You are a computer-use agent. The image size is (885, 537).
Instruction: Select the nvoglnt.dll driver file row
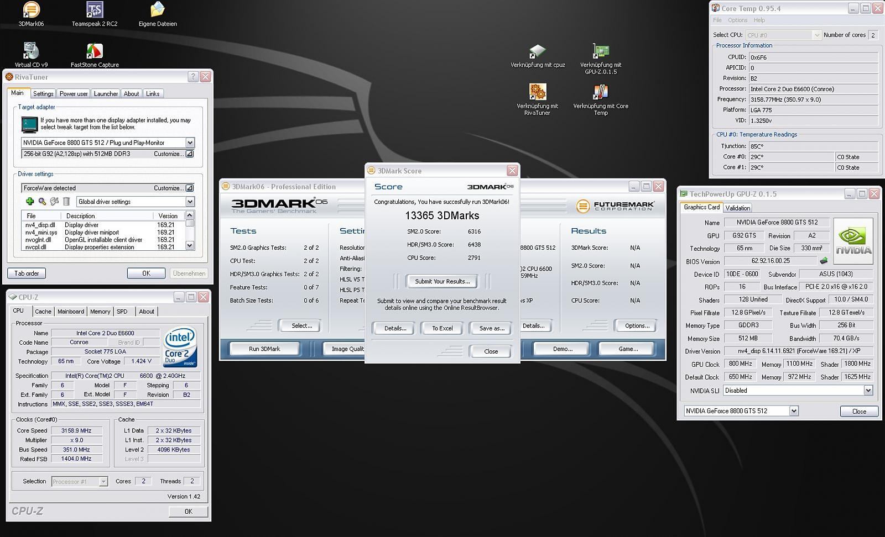point(103,240)
